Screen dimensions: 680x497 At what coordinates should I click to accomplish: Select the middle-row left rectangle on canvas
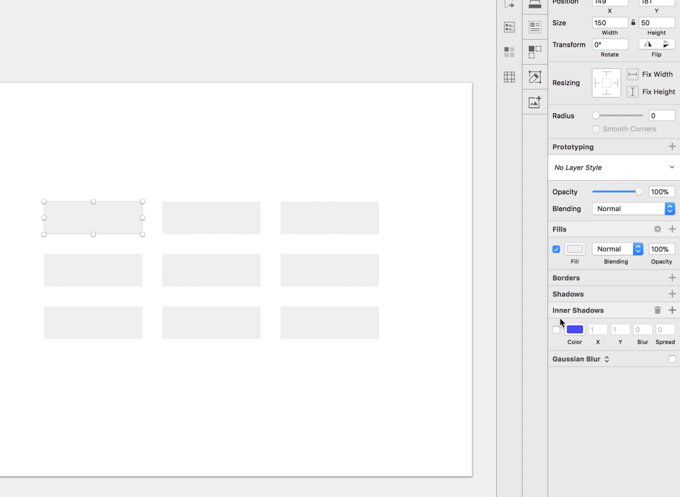coord(93,270)
